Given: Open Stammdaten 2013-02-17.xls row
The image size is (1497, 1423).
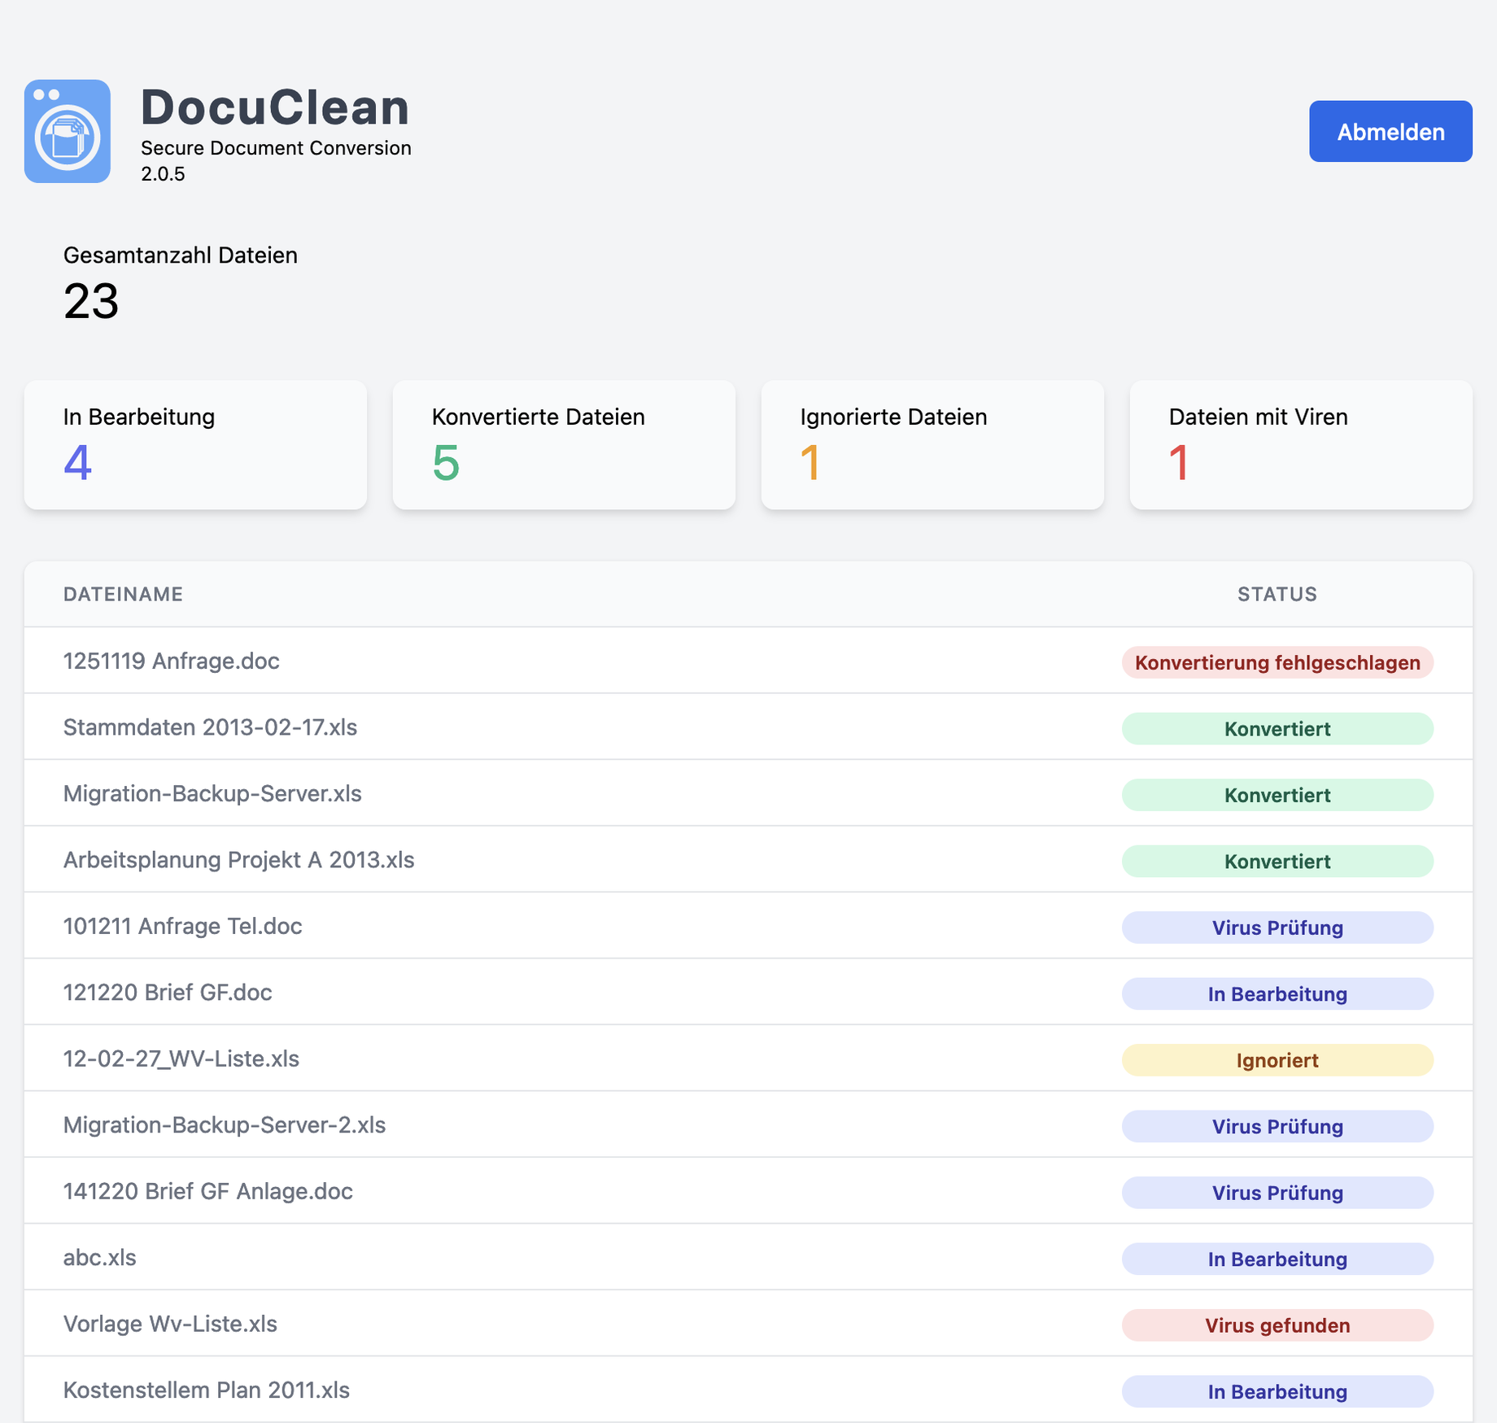Looking at the screenshot, I should 211,727.
